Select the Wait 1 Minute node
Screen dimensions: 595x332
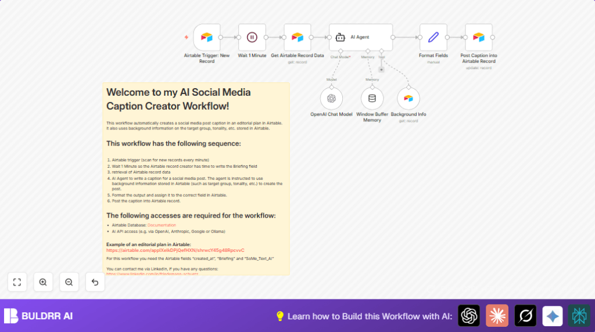(x=252, y=37)
